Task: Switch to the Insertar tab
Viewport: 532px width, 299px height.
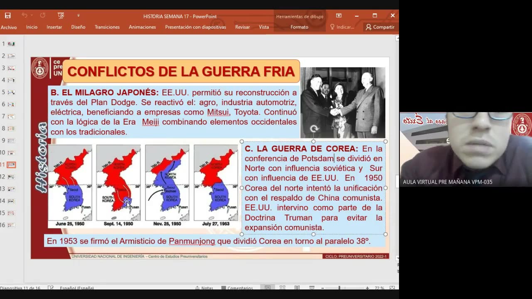Action: [54, 27]
